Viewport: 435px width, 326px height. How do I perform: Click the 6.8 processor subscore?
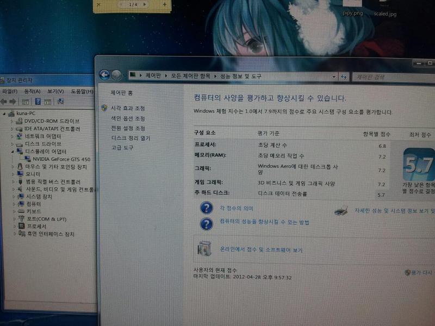click(382, 146)
